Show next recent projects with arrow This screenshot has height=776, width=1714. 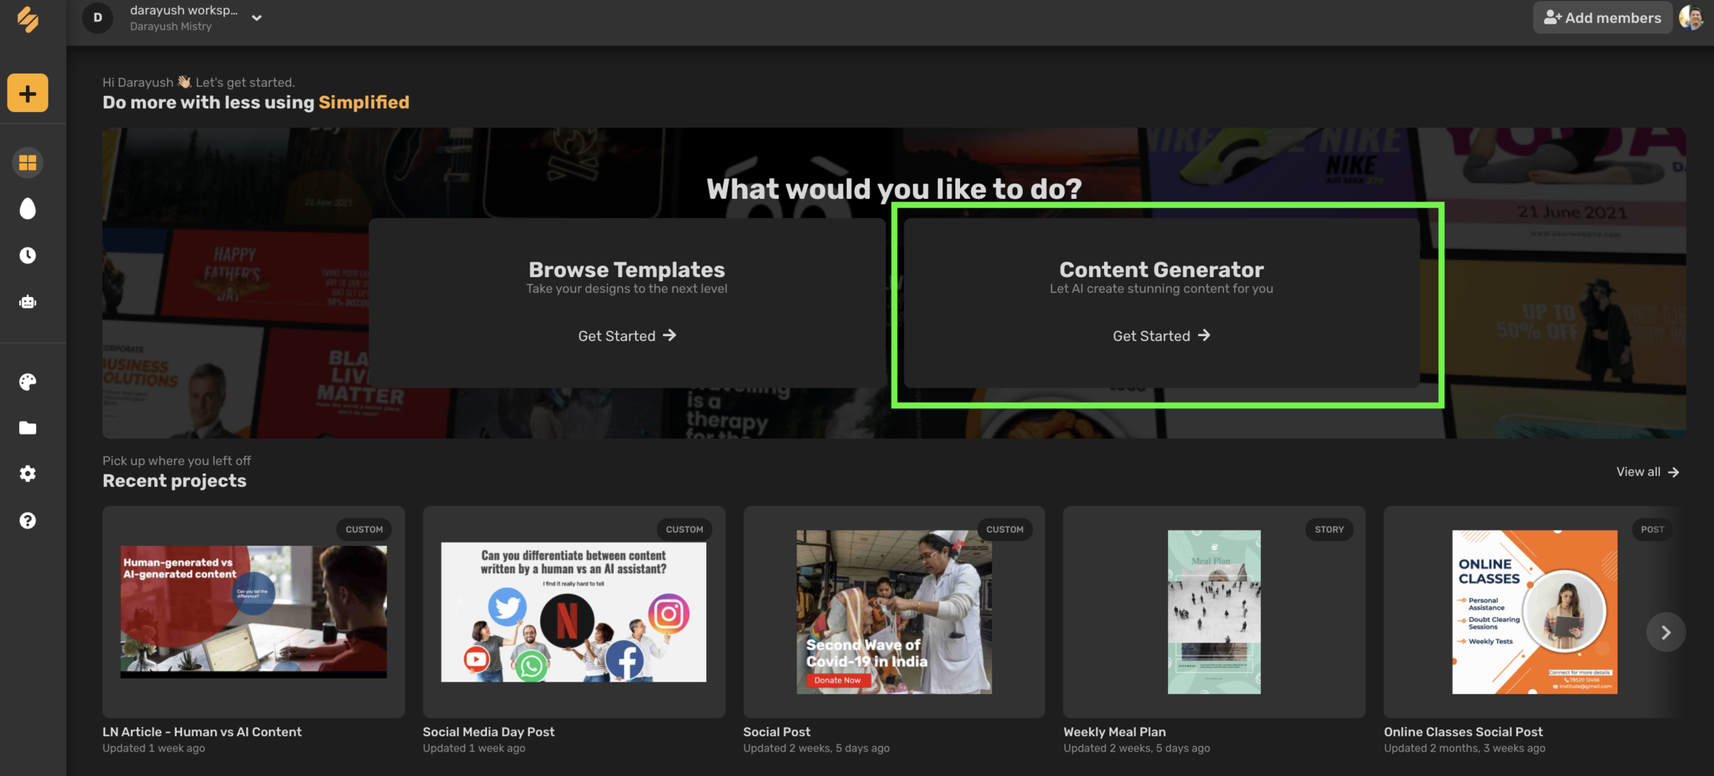click(x=1666, y=632)
